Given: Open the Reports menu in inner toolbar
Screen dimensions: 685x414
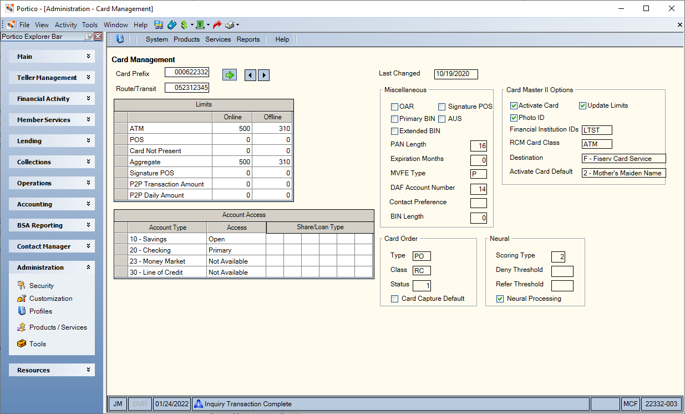Looking at the screenshot, I should (248, 39).
